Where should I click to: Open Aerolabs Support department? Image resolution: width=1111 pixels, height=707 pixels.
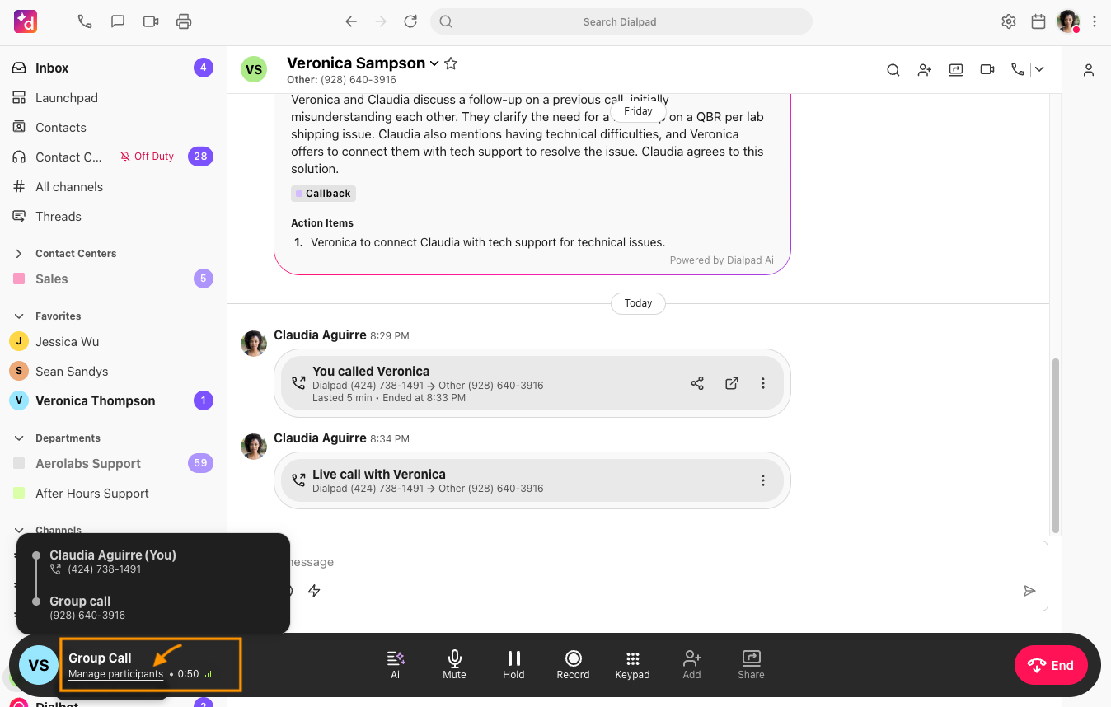coord(113,463)
